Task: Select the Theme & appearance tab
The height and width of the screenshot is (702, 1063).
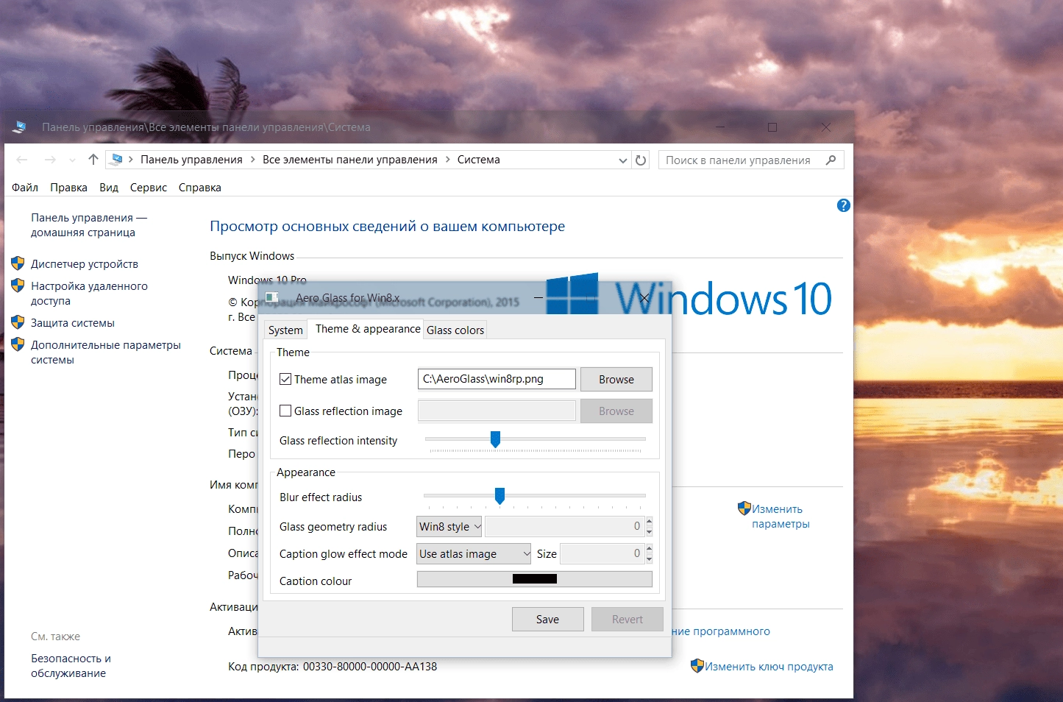Action: (x=368, y=329)
